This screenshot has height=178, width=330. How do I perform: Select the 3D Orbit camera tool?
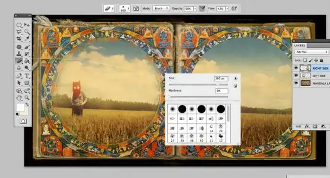(x=27, y=91)
